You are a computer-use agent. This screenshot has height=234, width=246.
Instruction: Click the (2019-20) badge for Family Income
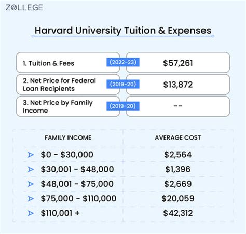123,106
